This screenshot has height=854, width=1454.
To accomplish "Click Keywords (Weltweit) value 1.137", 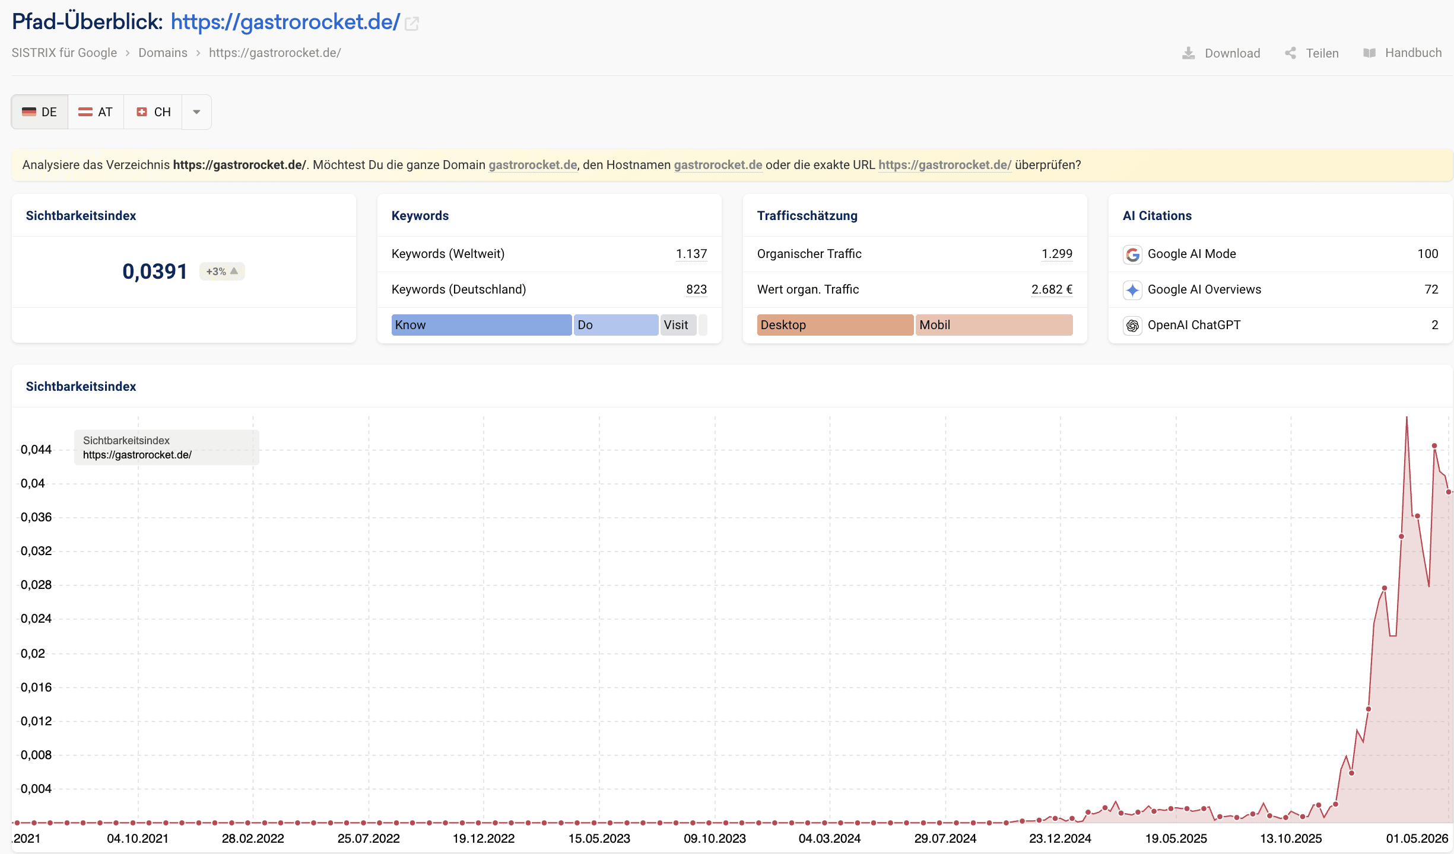I will [x=691, y=254].
